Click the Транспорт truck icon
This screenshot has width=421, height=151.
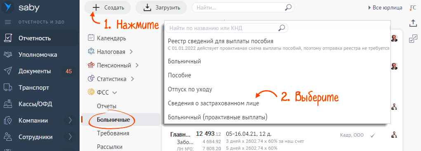(x=8, y=88)
